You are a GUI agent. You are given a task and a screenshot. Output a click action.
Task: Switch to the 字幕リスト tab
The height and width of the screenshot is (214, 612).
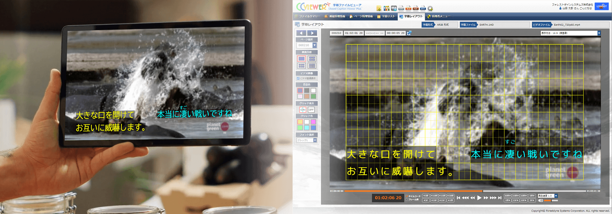pyautogui.click(x=386, y=16)
